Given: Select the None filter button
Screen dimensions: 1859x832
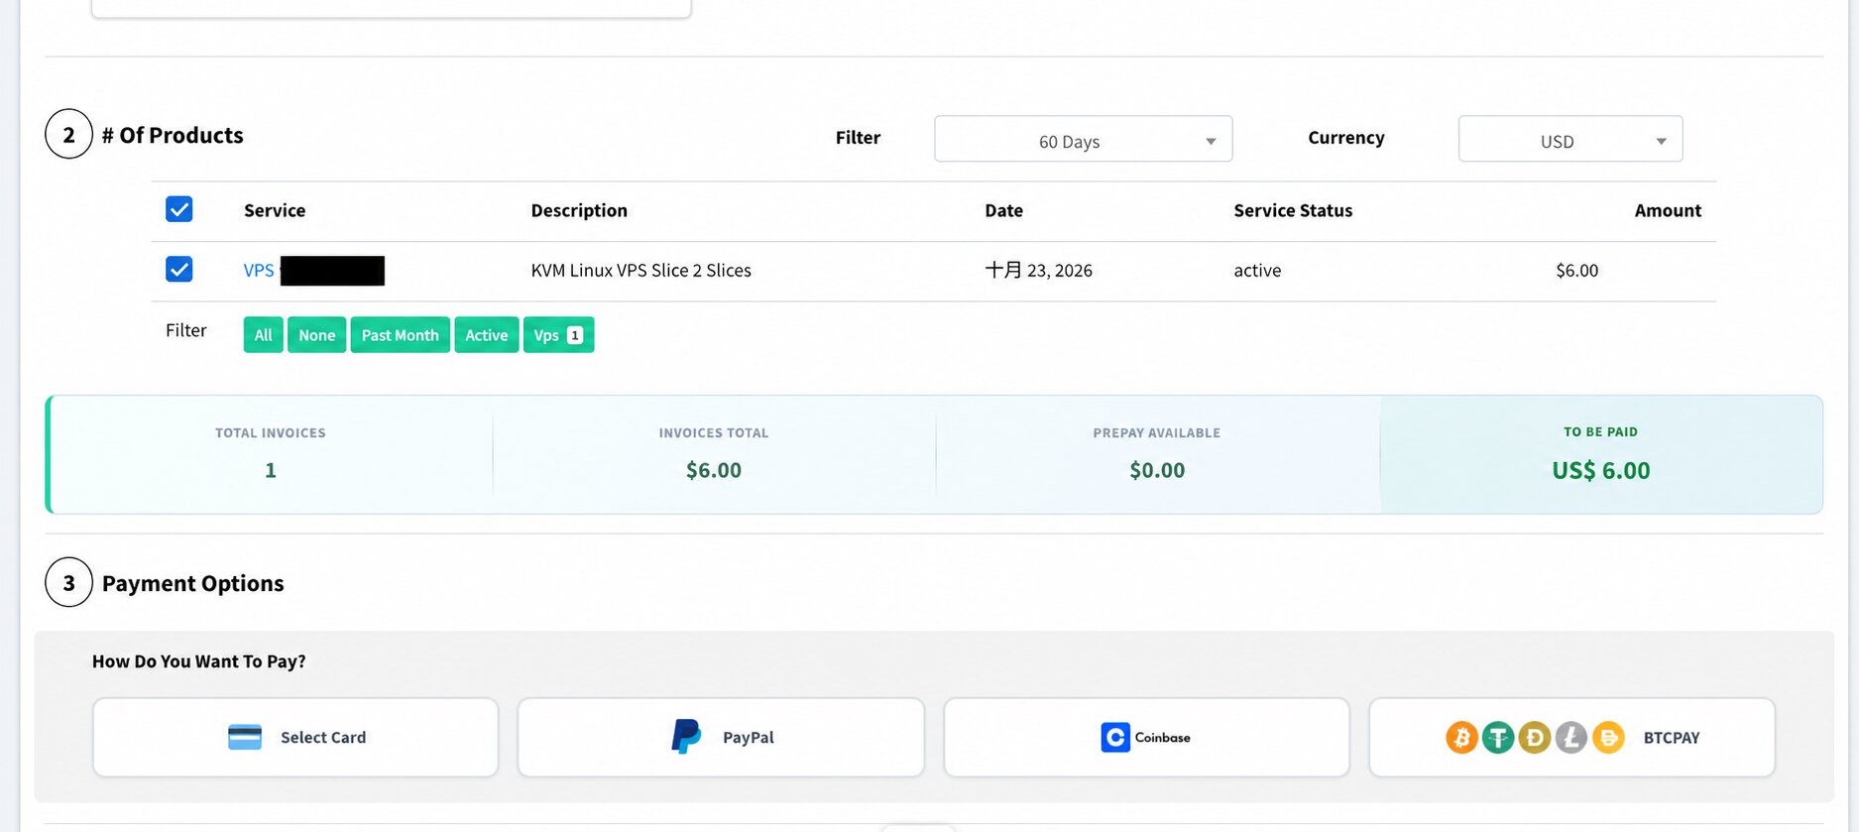Looking at the screenshot, I should (317, 335).
